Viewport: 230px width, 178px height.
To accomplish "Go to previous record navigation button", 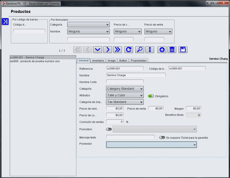I will (x=87, y=50).
